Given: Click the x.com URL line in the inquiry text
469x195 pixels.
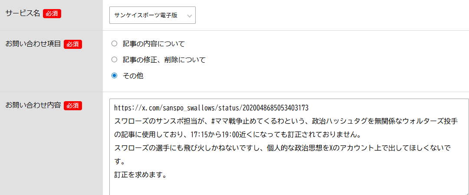Looking at the screenshot, I should pyautogui.click(x=211, y=107).
